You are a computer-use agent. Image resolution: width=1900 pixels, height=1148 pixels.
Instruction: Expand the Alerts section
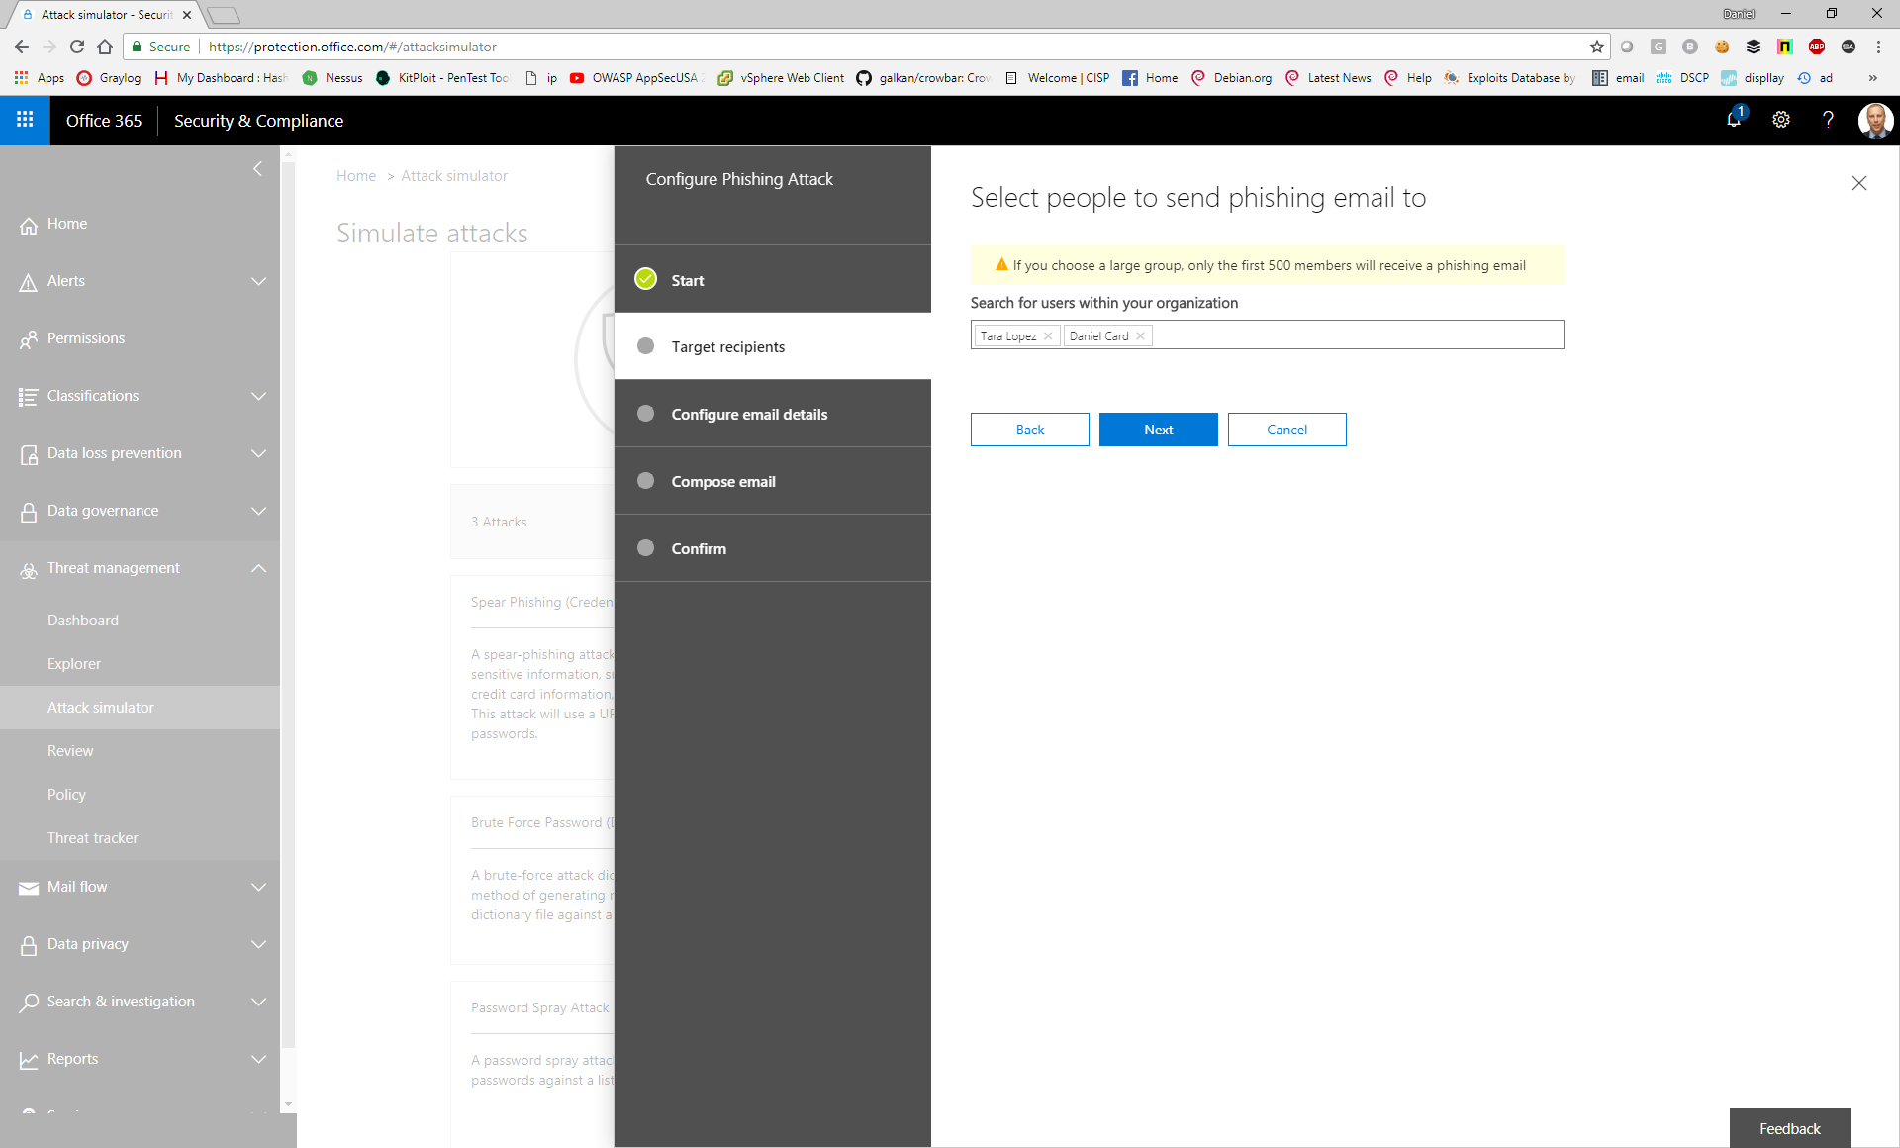point(258,281)
